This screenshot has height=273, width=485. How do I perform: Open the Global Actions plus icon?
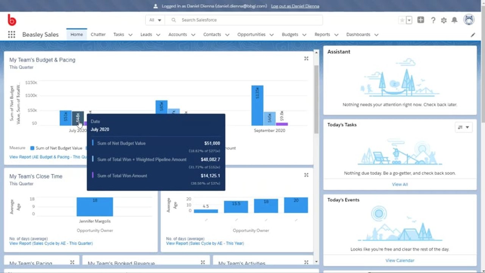pyautogui.click(x=421, y=20)
